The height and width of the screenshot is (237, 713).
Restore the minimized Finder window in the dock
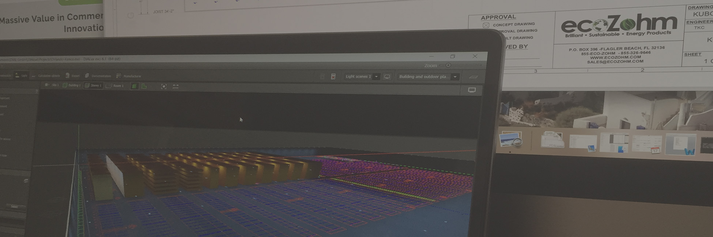pyautogui.click(x=614, y=143)
